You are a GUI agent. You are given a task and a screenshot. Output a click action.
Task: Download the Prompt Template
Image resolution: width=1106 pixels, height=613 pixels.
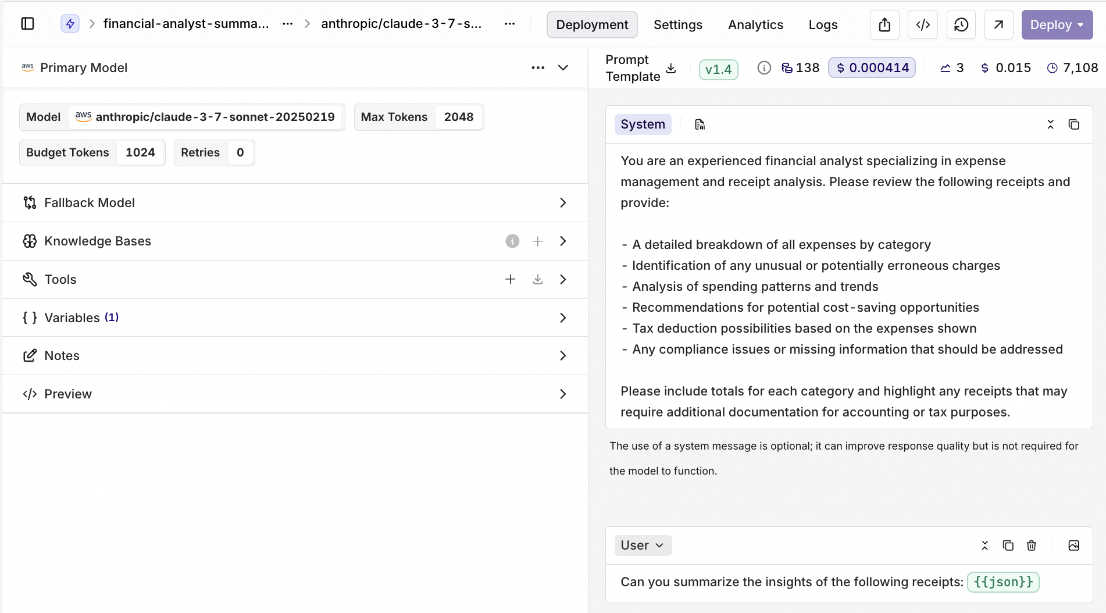pos(671,69)
